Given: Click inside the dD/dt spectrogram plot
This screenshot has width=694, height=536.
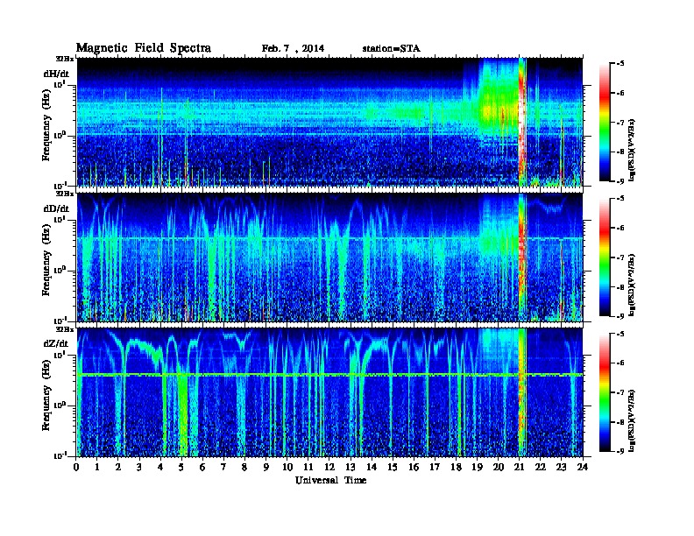Looking at the screenshot, I should (x=329, y=257).
